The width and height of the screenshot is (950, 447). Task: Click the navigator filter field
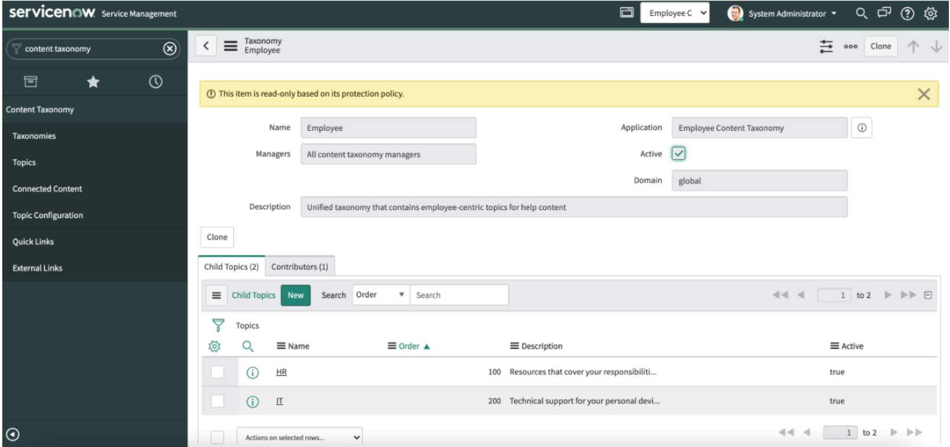click(x=93, y=49)
